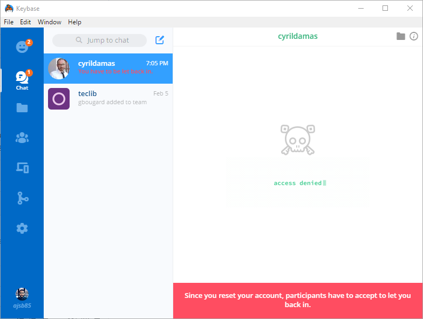Open conversation folder icon in chat header

[400, 36]
